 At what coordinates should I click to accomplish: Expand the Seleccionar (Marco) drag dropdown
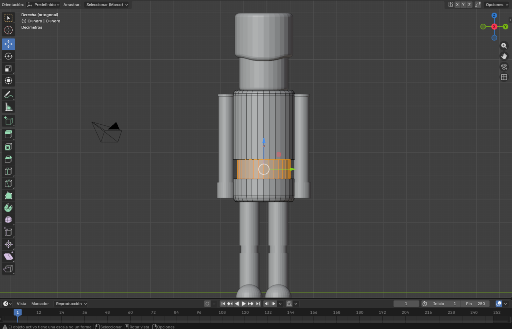pos(107,4)
